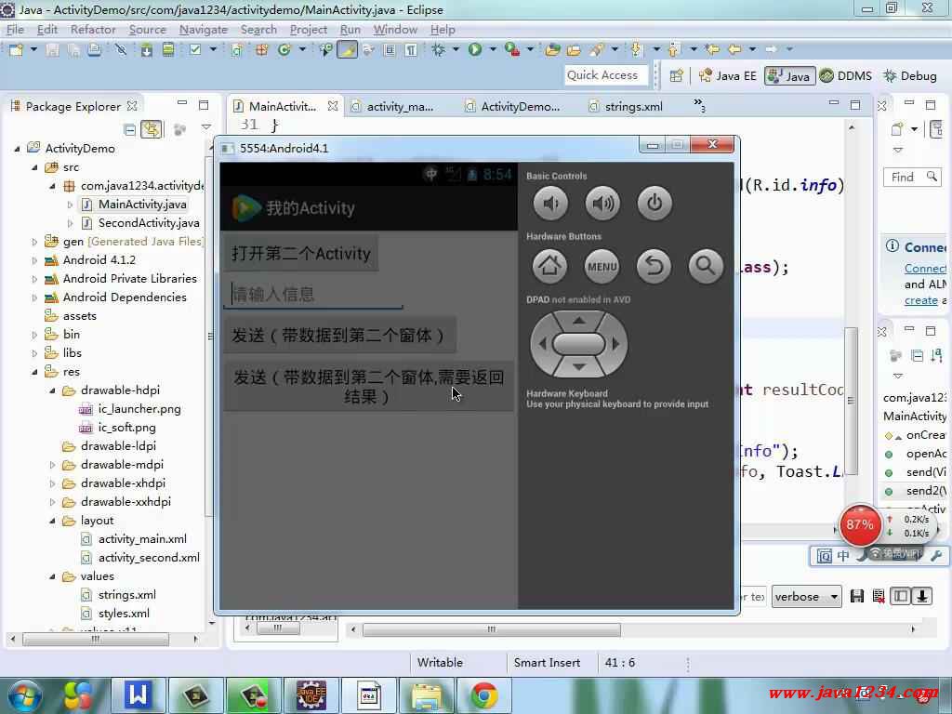Click the Open Perspective icon
The image size is (952, 714).
coord(676,76)
